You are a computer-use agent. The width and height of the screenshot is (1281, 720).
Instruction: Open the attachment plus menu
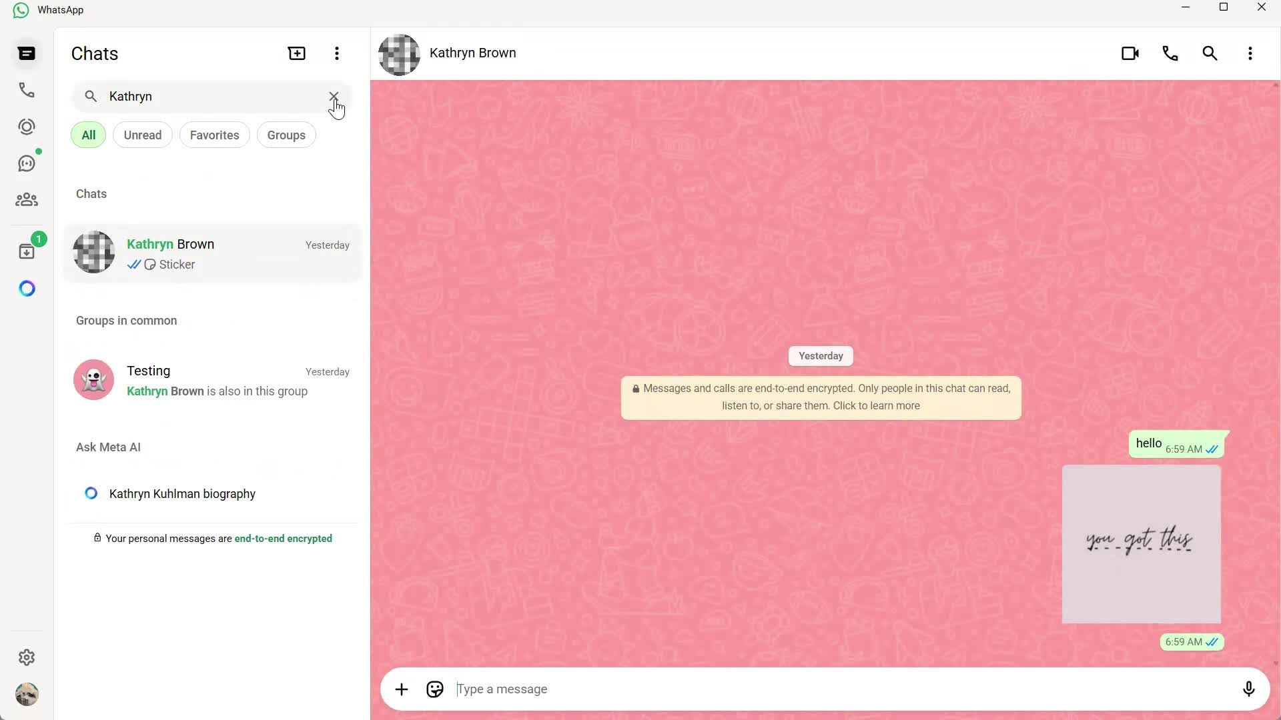point(401,689)
